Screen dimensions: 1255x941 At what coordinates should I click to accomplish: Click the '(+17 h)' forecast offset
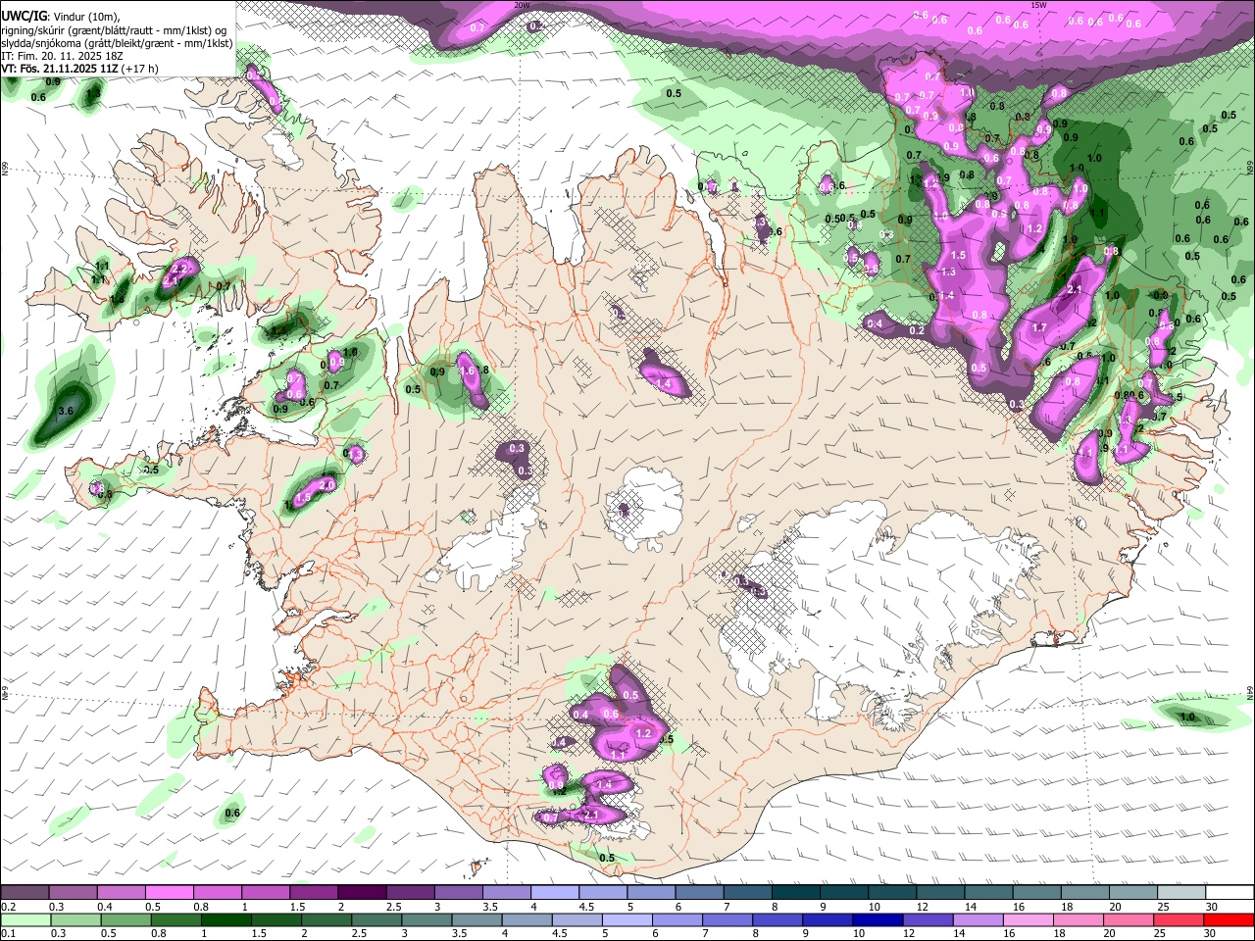140,69
